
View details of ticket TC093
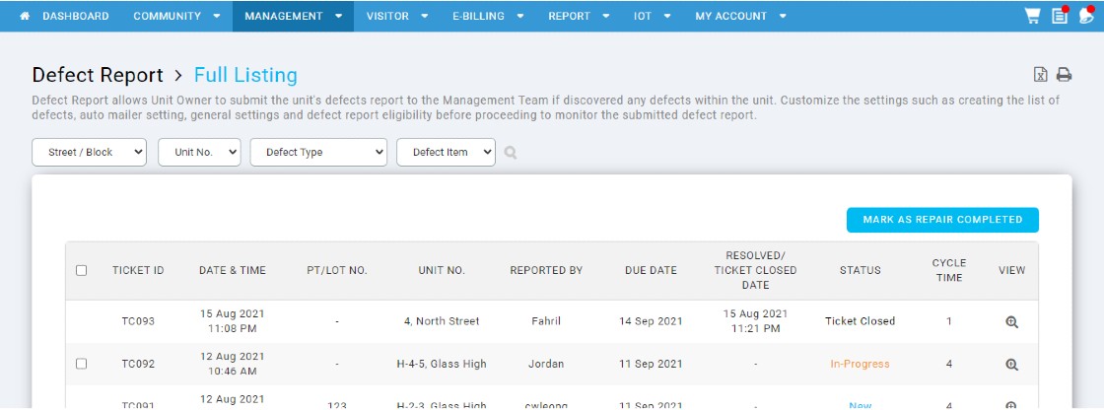coord(1011,322)
